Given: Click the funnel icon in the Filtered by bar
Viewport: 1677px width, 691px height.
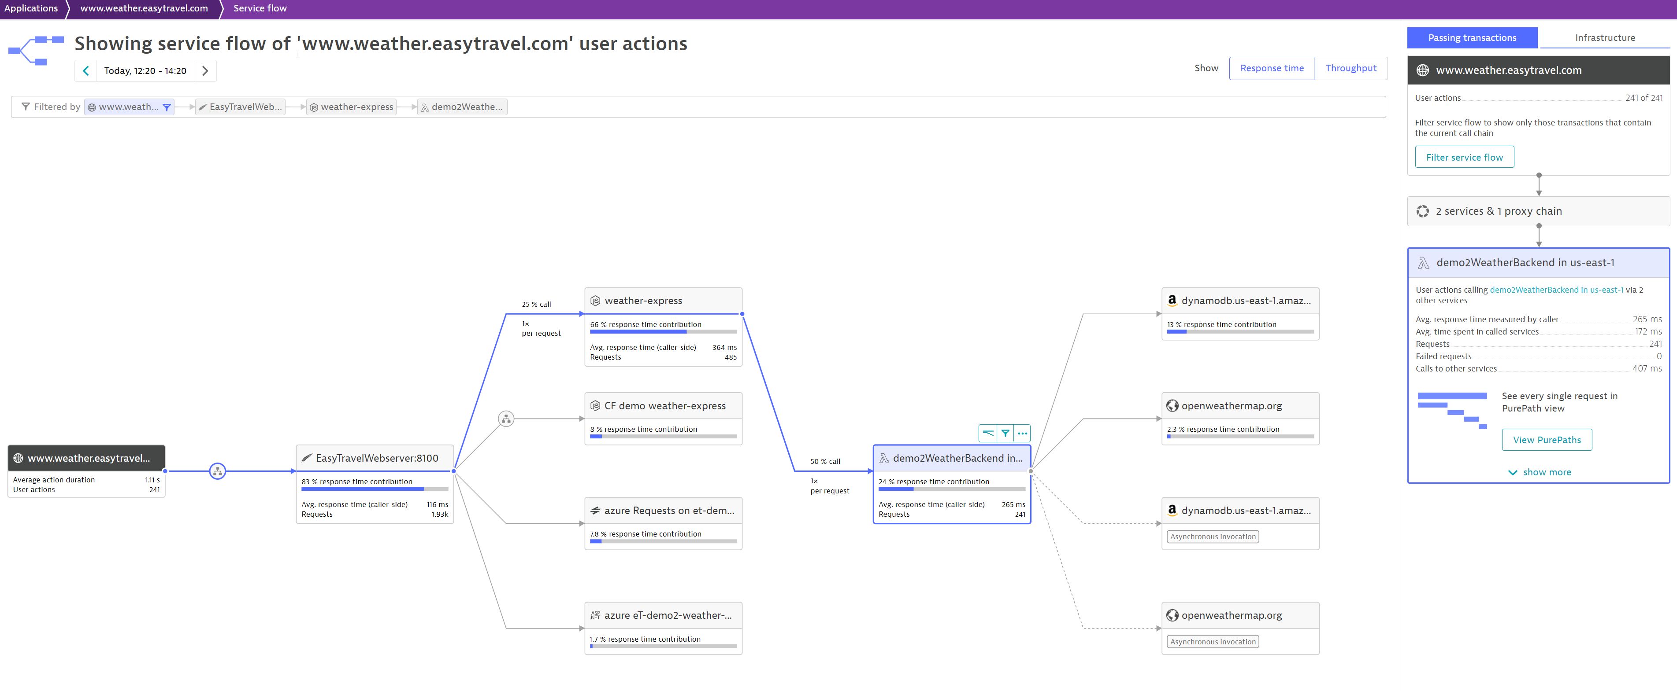Looking at the screenshot, I should coord(26,107).
